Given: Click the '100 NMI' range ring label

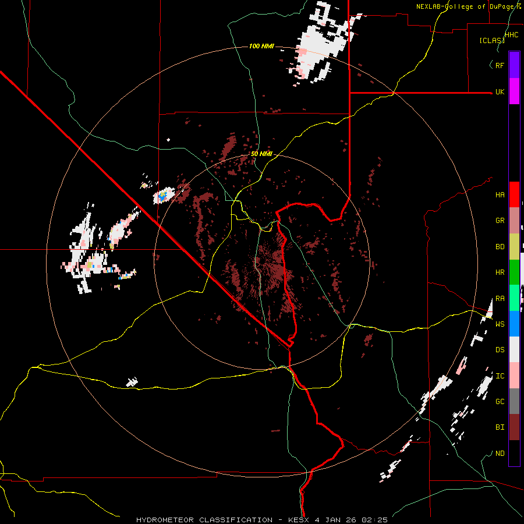Looking at the screenshot, I should [x=261, y=46].
